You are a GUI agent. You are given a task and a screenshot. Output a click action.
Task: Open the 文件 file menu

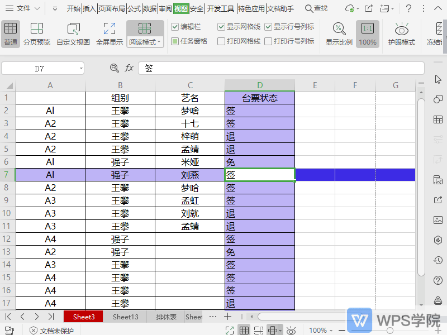(22, 8)
